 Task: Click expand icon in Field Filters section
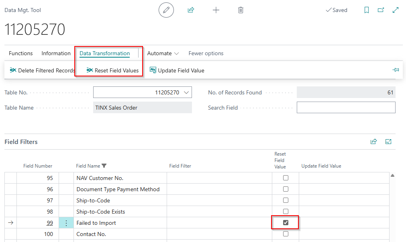(388, 141)
